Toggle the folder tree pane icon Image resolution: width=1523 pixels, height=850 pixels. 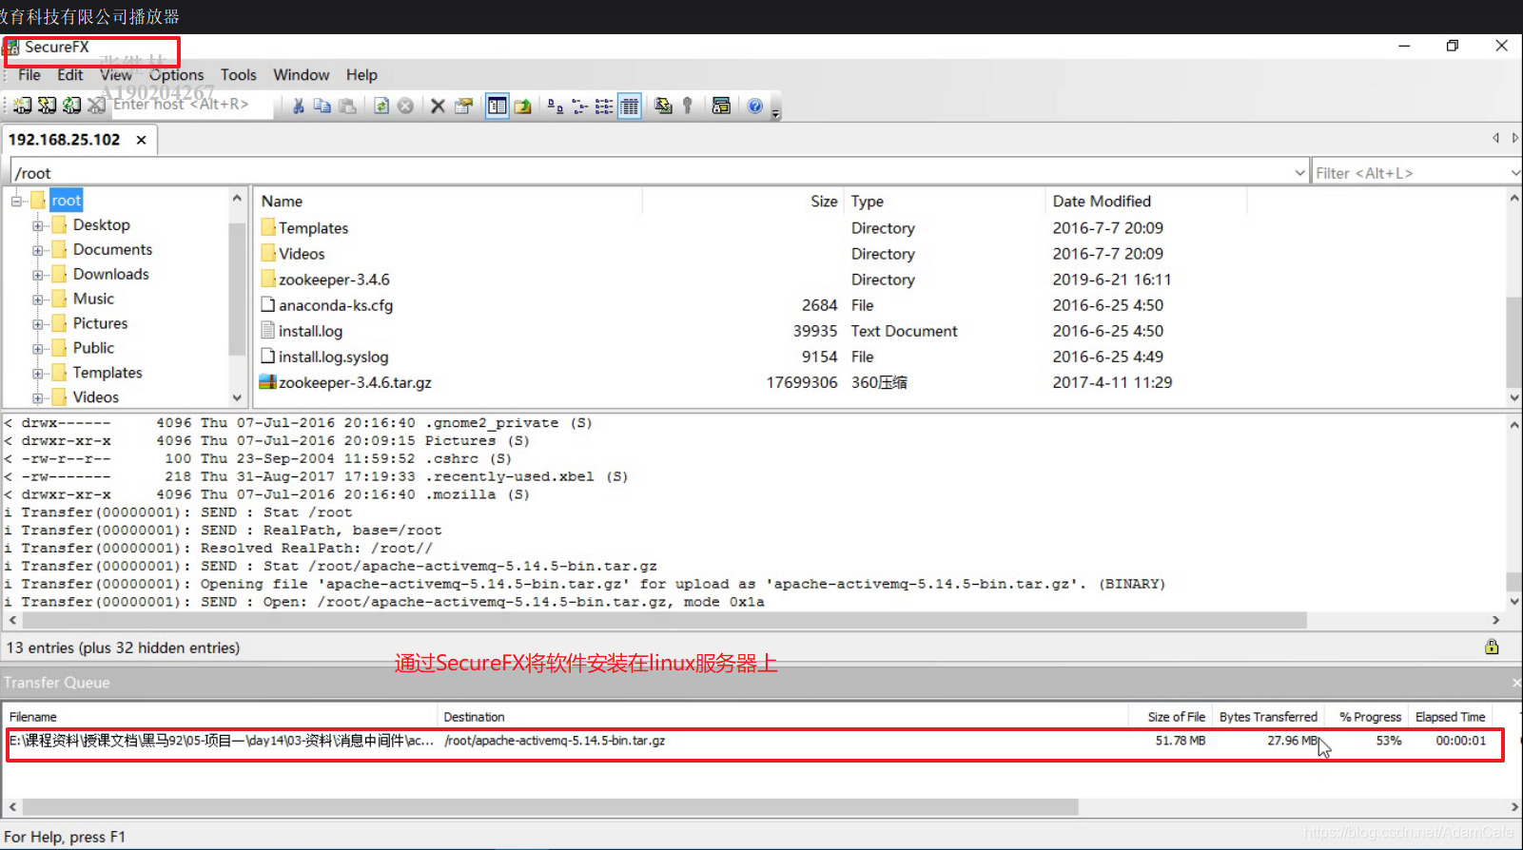coord(497,106)
